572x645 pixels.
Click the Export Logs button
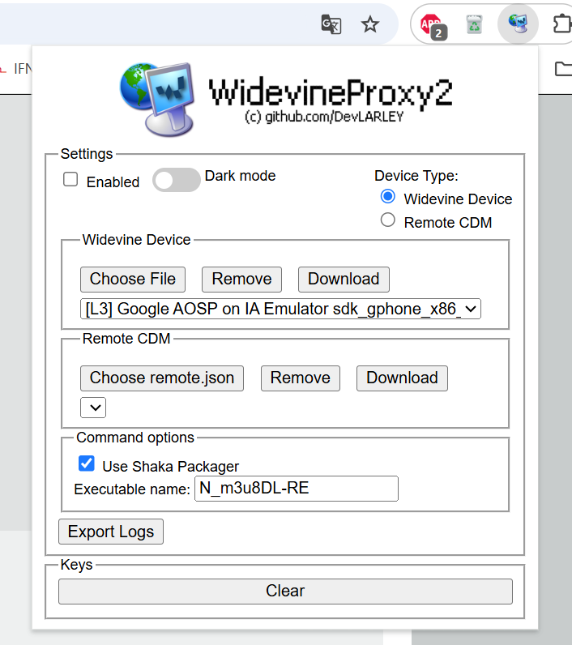click(111, 532)
